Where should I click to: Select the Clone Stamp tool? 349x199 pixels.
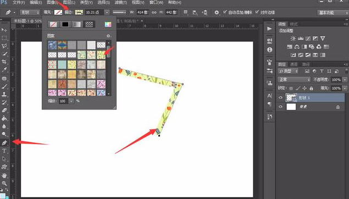coord(4,94)
